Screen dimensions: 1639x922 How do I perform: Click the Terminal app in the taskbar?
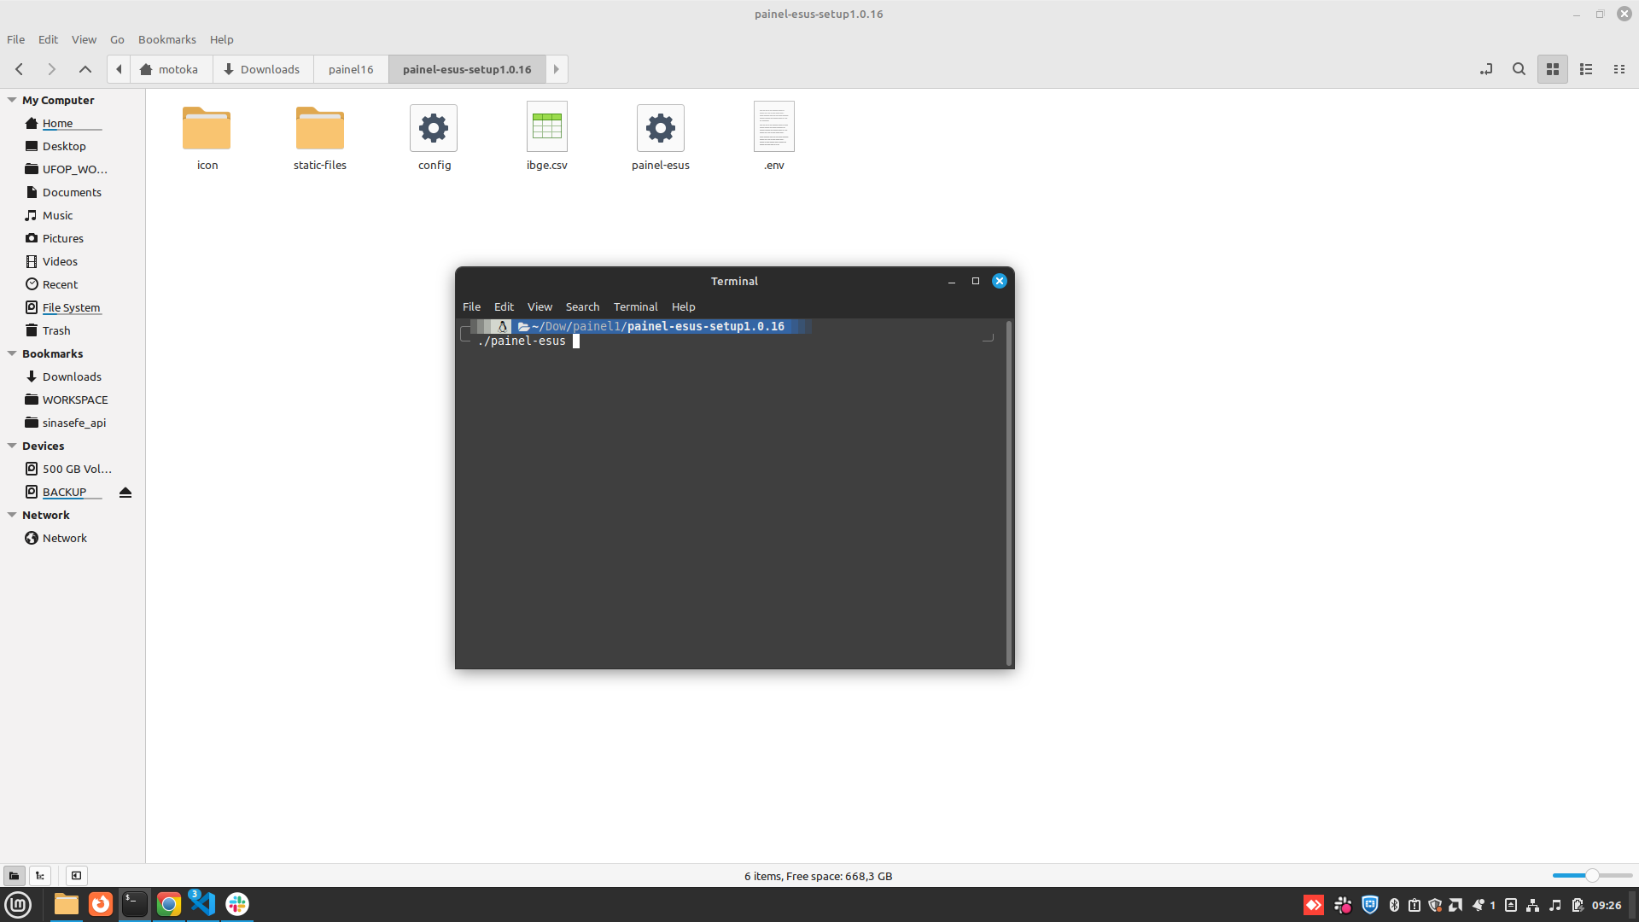pyautogui.click(x=134, y=904)
